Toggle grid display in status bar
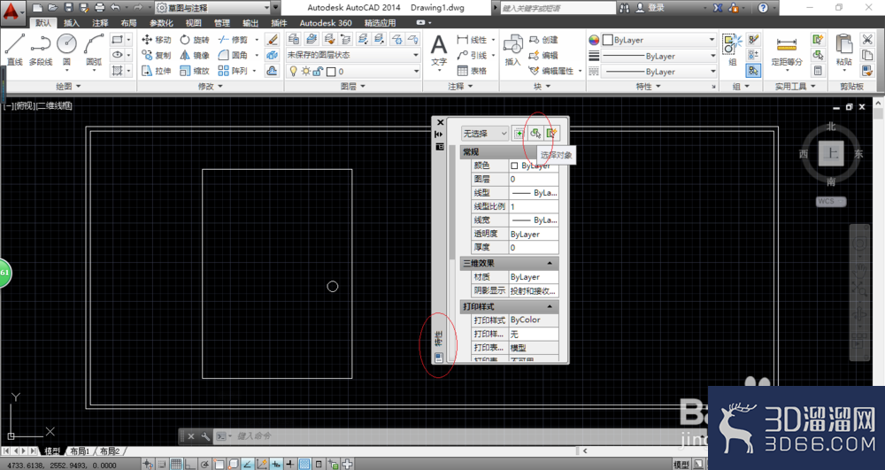The height and width of the screenshot is (470, 885). click(176, 465)
